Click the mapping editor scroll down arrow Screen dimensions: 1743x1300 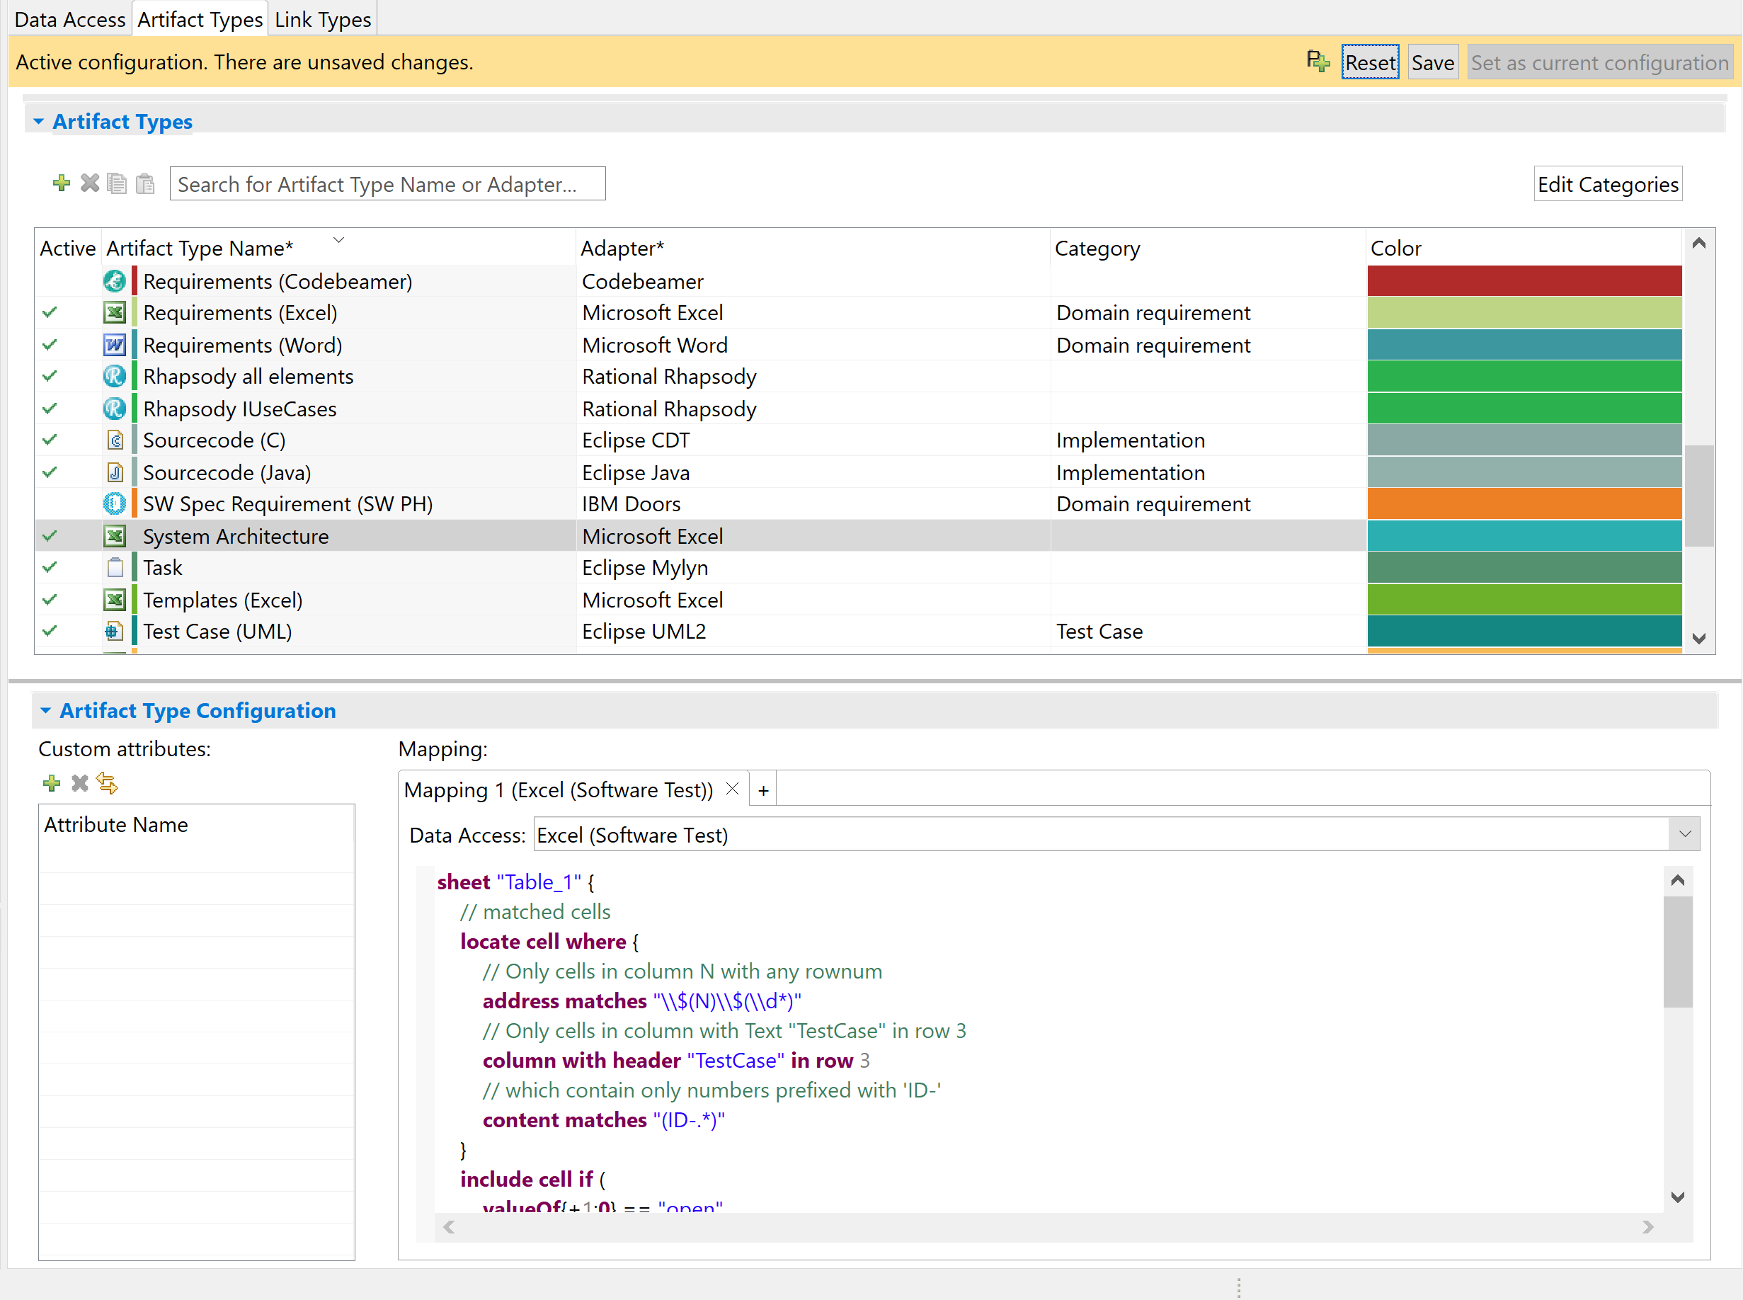(x=1678, y=1197)
